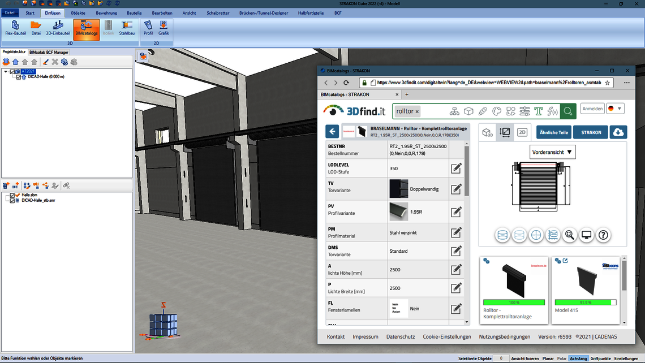
Task: Toggle Polar mode in the status bar
Action: click(x=561, y=358)
